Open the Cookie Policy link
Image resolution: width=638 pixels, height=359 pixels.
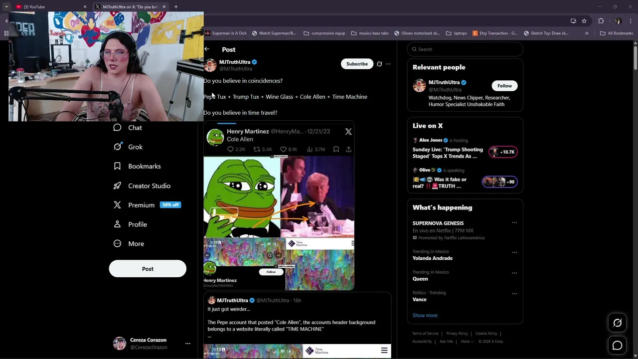coord(486,334)
